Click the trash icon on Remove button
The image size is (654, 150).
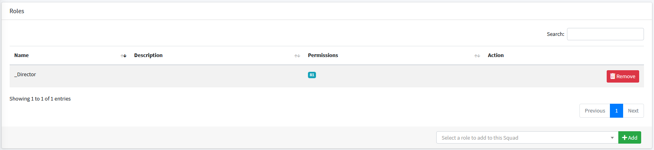613,76
